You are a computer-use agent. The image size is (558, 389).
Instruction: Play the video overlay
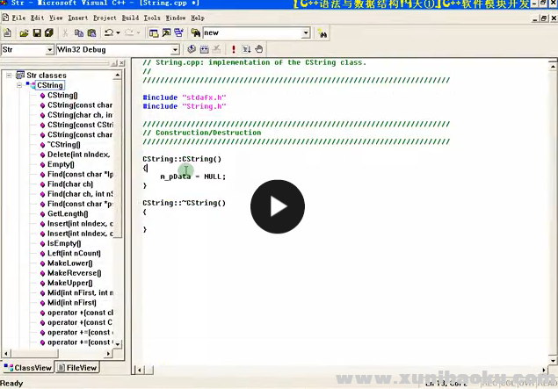tap(278, 207)
